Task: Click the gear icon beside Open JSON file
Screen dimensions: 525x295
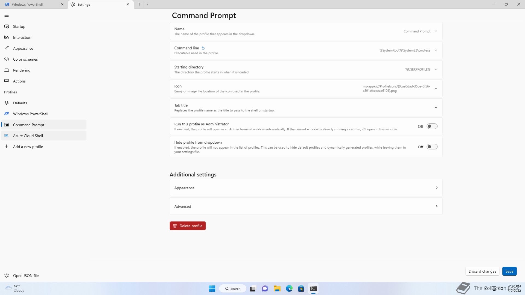Action: 7,276
